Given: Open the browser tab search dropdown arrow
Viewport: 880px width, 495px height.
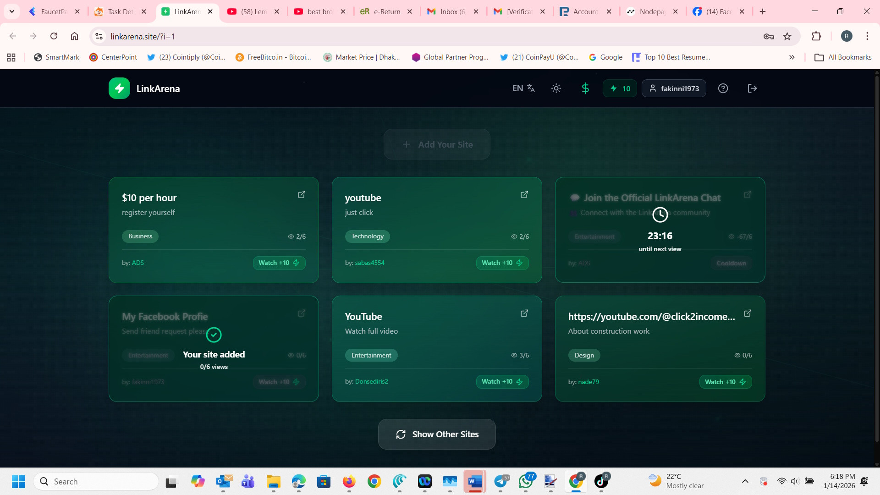Looking at the screenshot, I should [x=12, y=11].
